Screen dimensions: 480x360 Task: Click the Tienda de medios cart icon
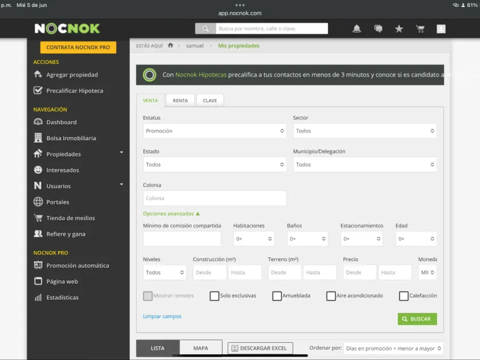coord(38,218)
